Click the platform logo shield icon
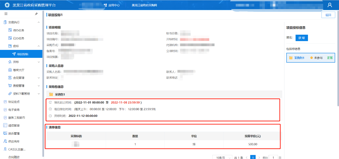 click(x=7, y=5)
